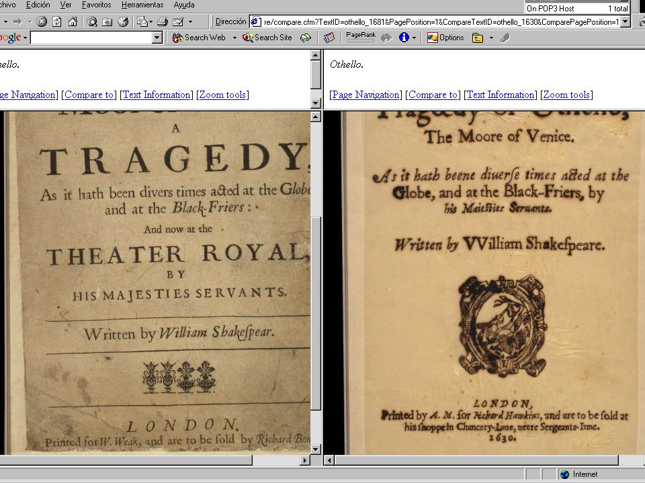Open Compare to link in right pane
This screenshot has height=483, width=645.
(x=433, y=95)
